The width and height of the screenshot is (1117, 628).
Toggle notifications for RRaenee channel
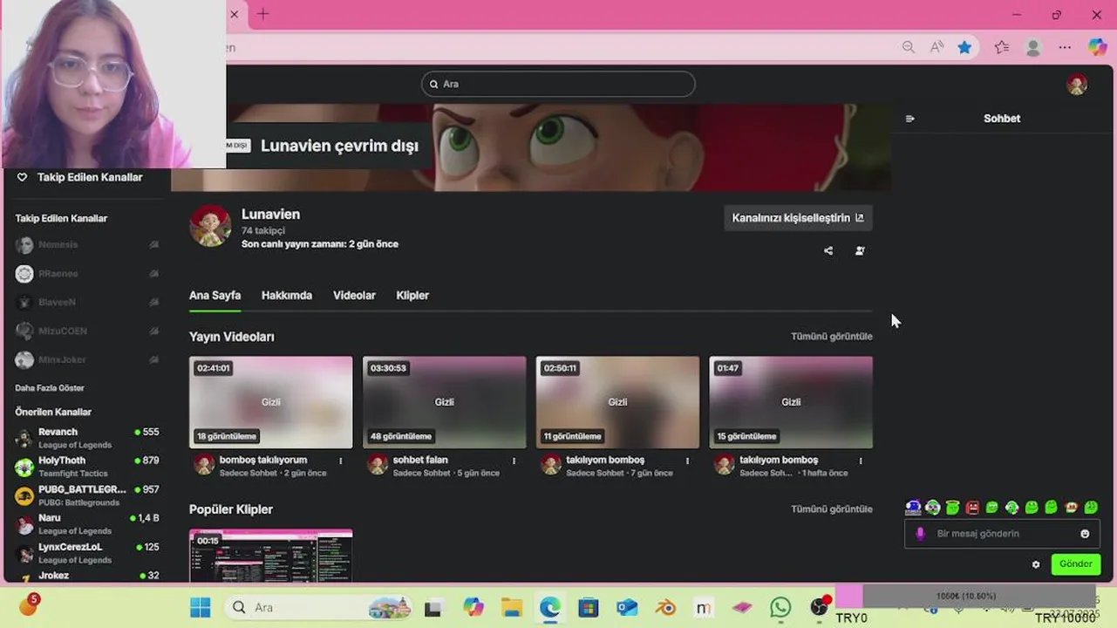click(153, 274)
